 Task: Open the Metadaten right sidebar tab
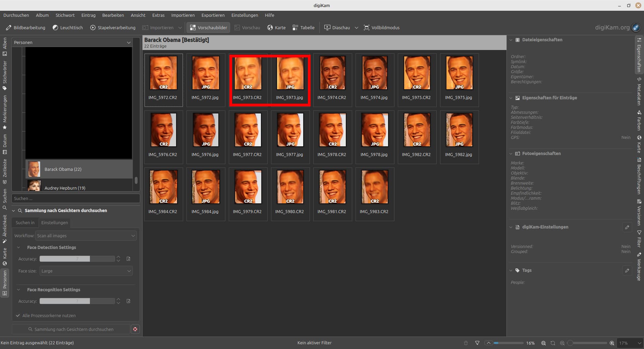click(639, 91)
